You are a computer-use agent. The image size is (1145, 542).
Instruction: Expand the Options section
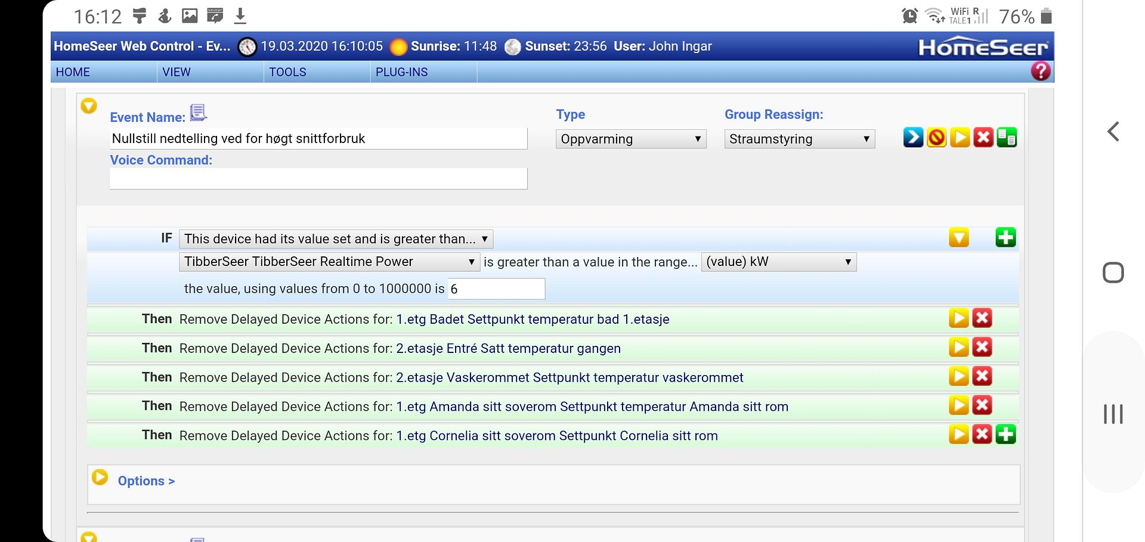pyautogui.click(x=146, y=481)
